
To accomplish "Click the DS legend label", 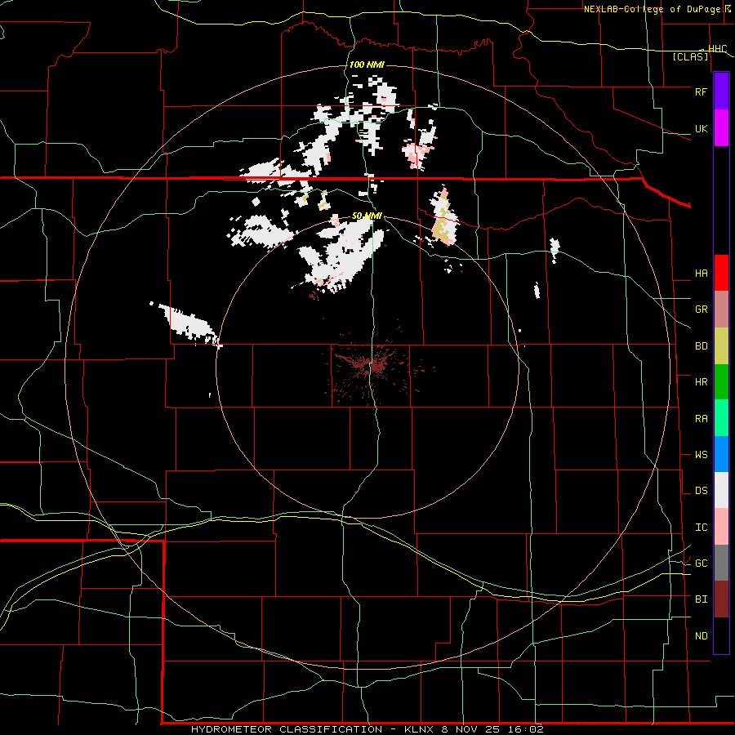I will click(701, 491).
